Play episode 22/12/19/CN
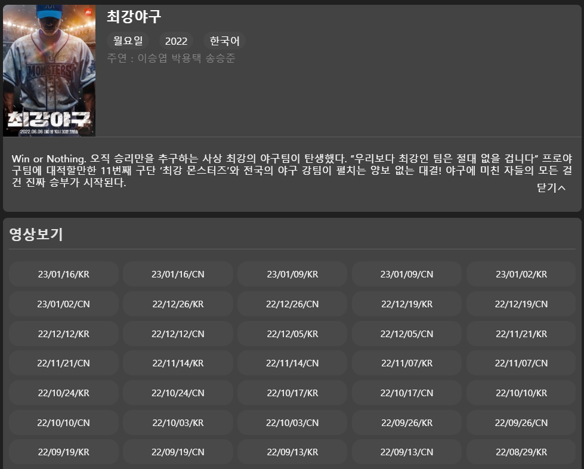584x469 pixels. (x=521, y=304)
